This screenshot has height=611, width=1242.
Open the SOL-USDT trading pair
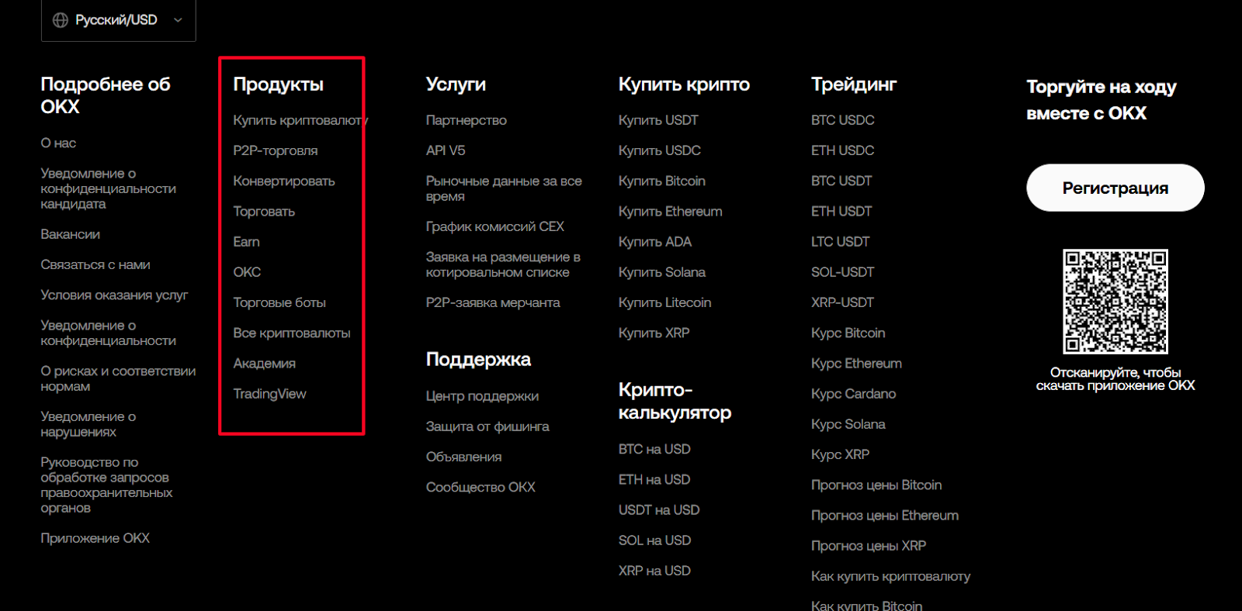point(842,272)
